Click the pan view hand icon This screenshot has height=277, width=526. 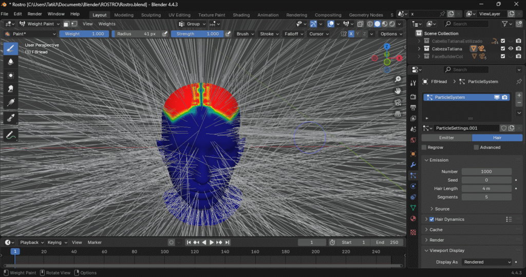click(398, 91)
